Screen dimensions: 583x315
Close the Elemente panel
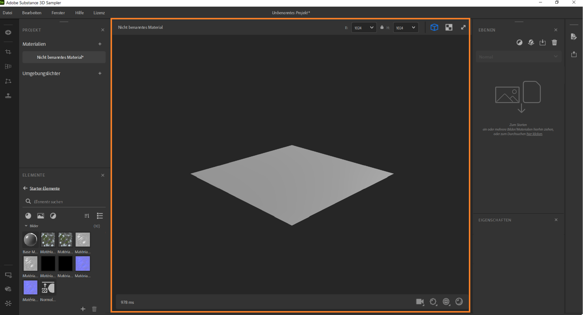pyautogui.click(x=103, y=175)
